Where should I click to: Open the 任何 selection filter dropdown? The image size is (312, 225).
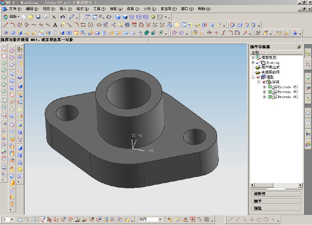pos(160,219)
